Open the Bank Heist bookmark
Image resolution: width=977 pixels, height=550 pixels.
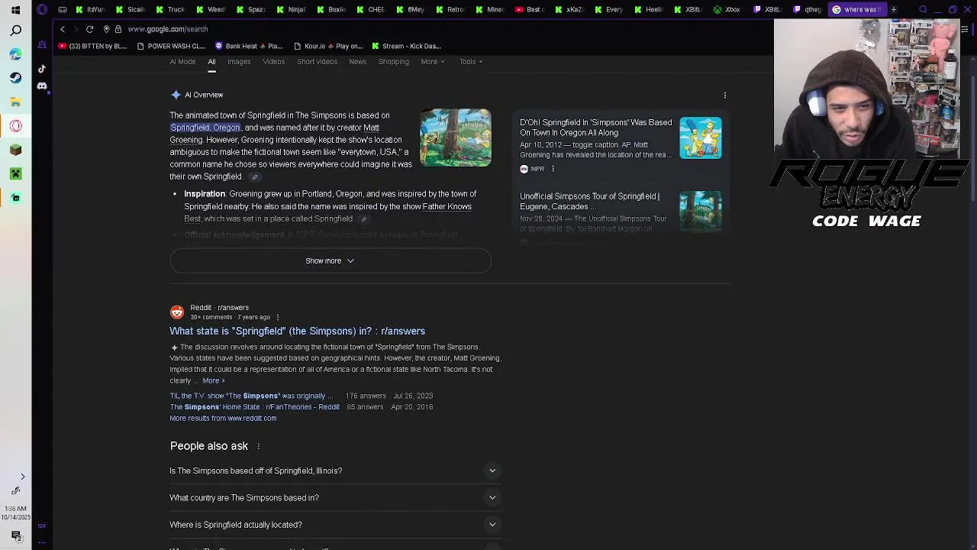tap(249, 47)
